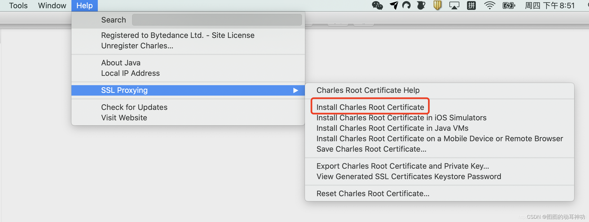Open the Window menu
589x222 pixels.
[52, 5]
